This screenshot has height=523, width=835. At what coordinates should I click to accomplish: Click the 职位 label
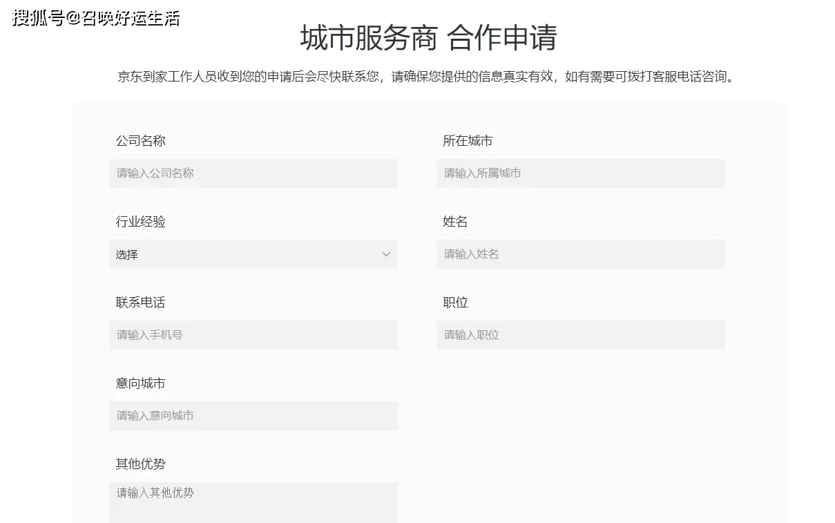(x=455, y=303)
